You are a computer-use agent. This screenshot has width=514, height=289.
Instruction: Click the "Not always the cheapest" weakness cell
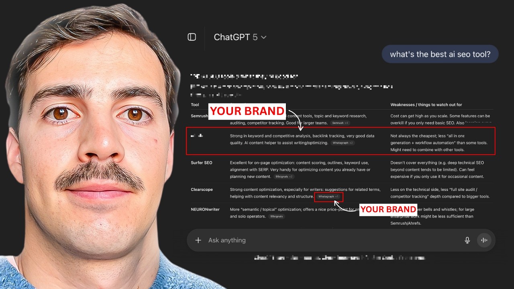click(x=439, y=143)
